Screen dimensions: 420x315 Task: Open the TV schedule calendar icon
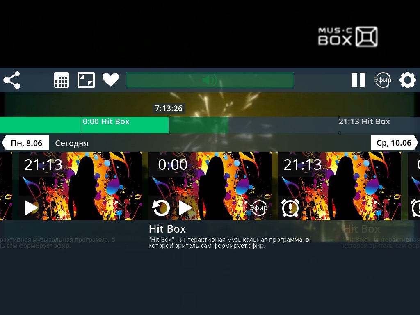[62, 80]
